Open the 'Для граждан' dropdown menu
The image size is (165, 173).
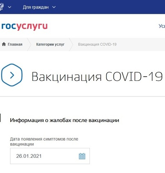tap(39, 7)
